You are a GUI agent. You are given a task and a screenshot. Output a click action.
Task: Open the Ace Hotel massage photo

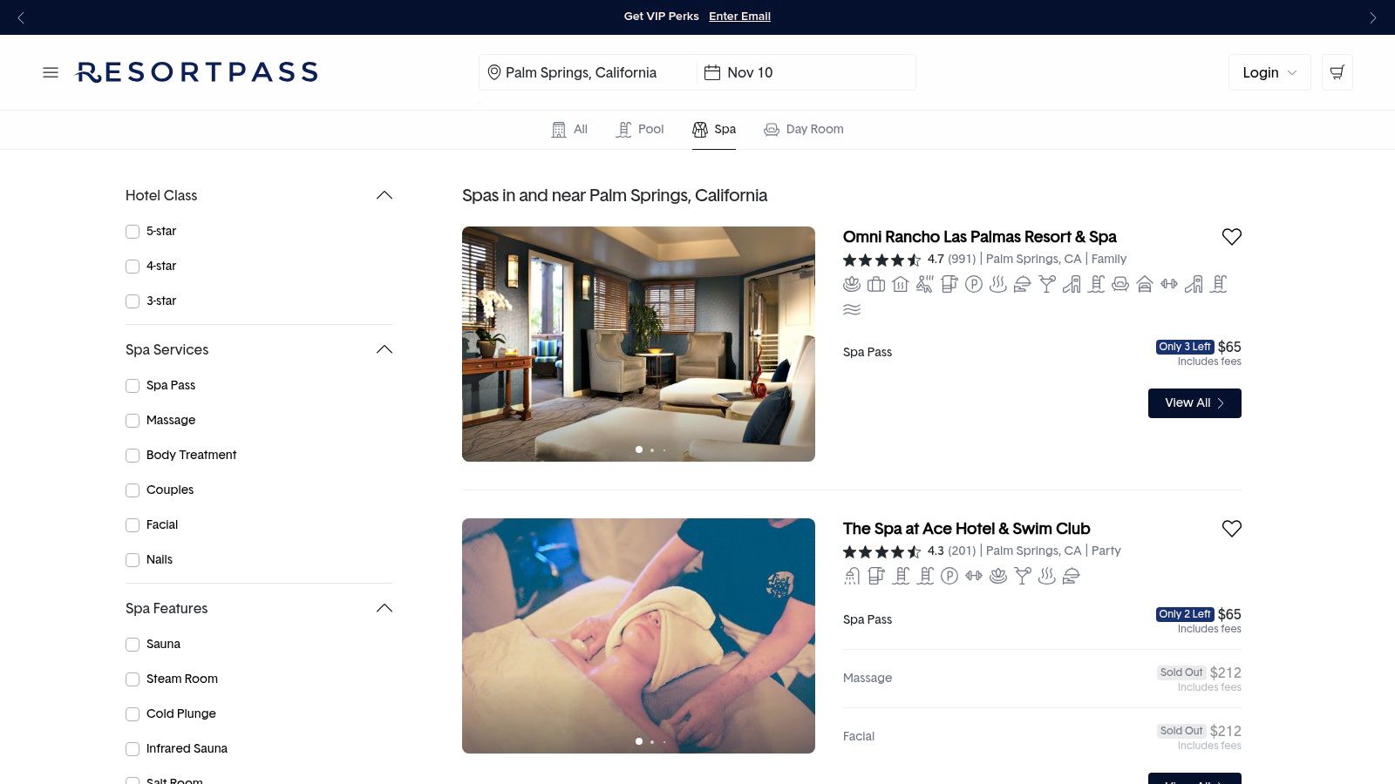638,636
